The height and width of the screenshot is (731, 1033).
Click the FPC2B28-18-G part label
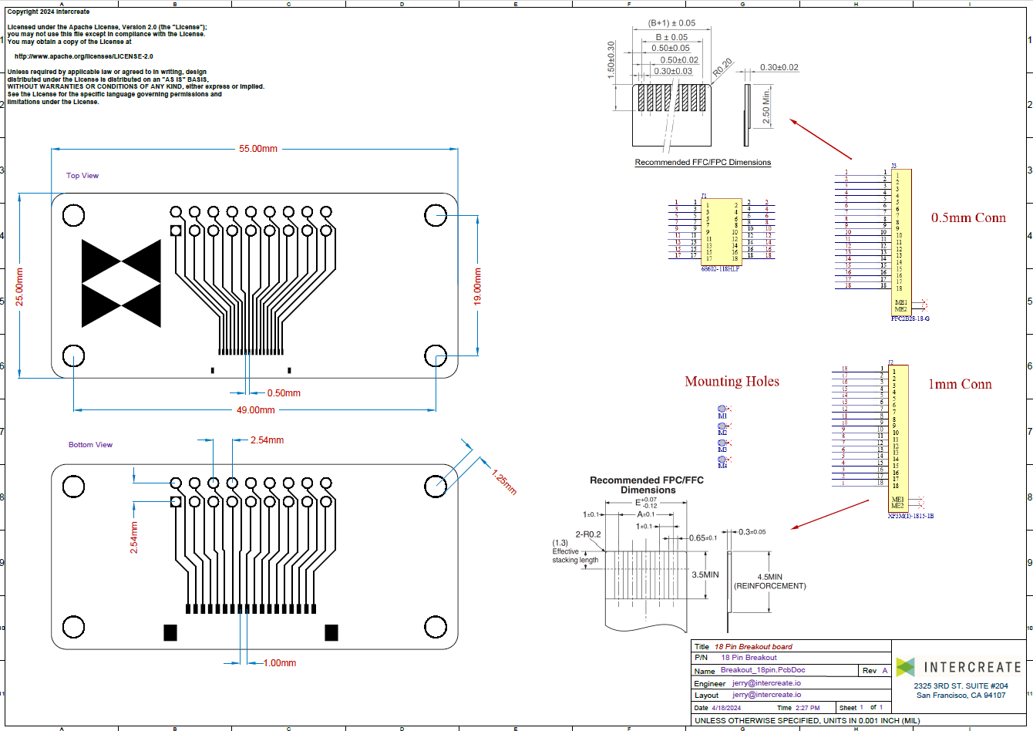click(x=910, y=318)
